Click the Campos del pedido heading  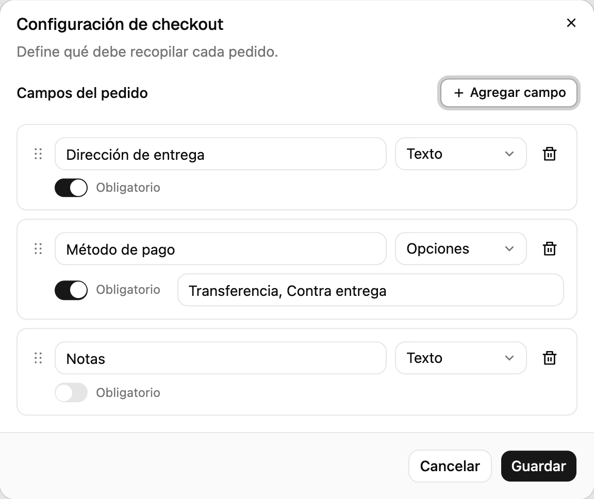click(82, 93)
